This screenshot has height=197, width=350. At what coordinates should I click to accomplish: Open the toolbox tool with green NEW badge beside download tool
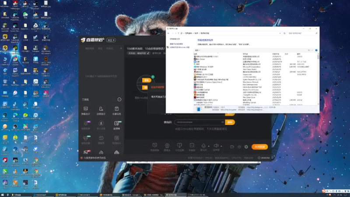pos(117,125)
